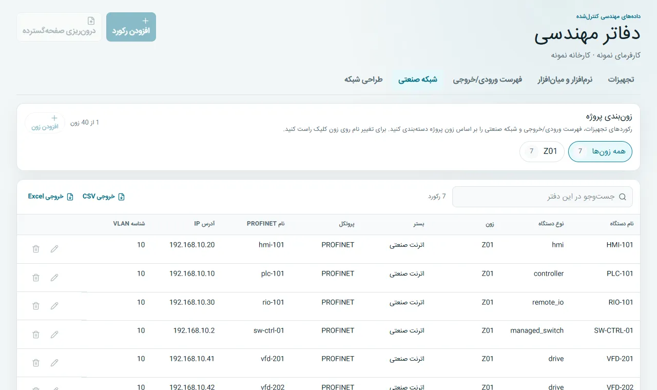The image size is (657, 390).
Task: Click the PROFINET name plc-101
Action: pos(273,274)
